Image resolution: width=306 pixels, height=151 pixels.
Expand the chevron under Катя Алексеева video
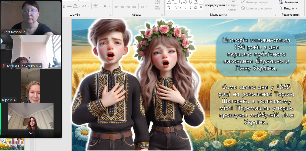(x=31, y=133)
